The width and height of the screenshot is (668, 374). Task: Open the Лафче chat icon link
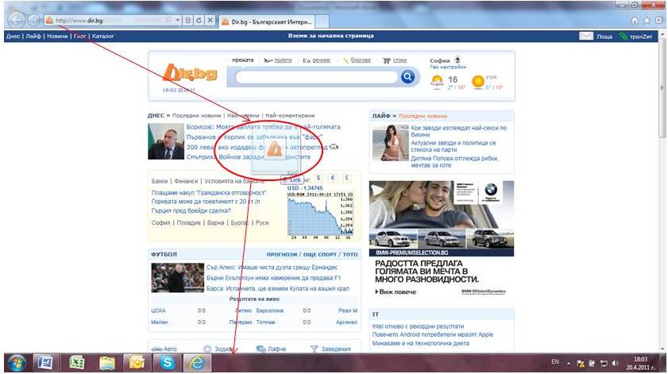[271, 349]
